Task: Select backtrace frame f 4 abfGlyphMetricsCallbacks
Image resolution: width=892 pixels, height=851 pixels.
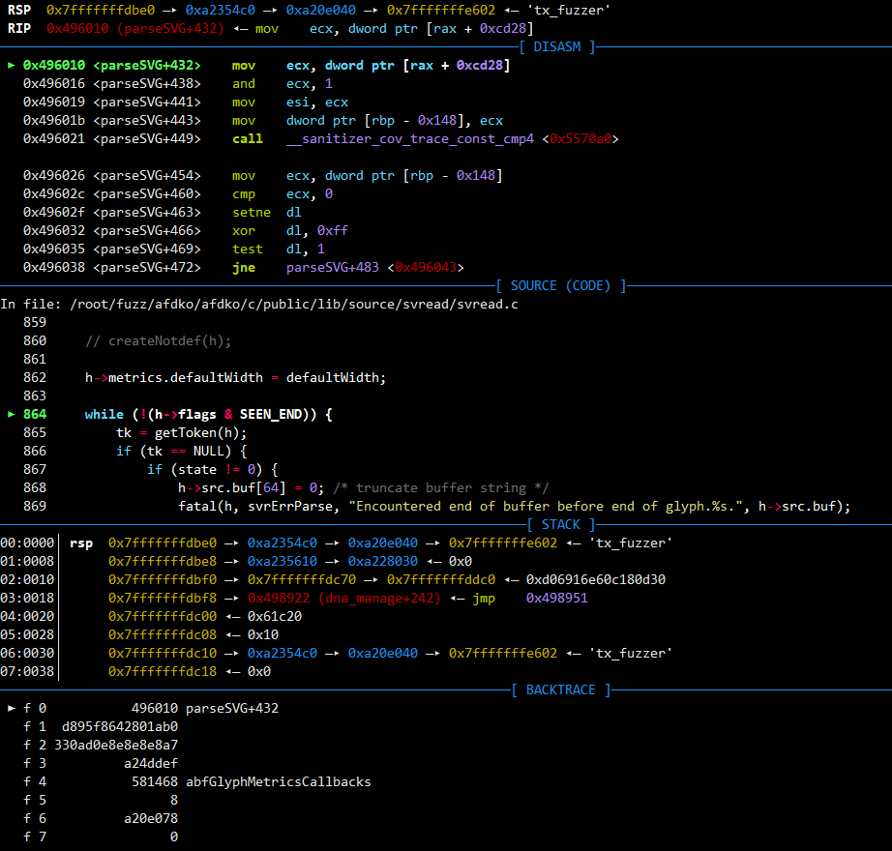Action: point(196,781)
